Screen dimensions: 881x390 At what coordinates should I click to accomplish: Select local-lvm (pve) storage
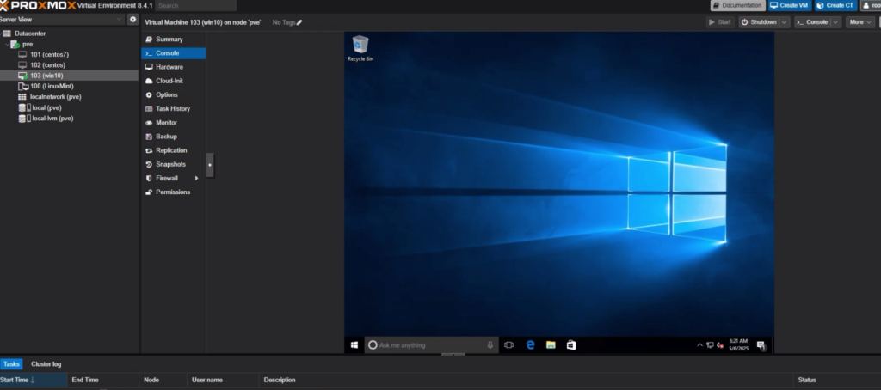tap(69, 119)
